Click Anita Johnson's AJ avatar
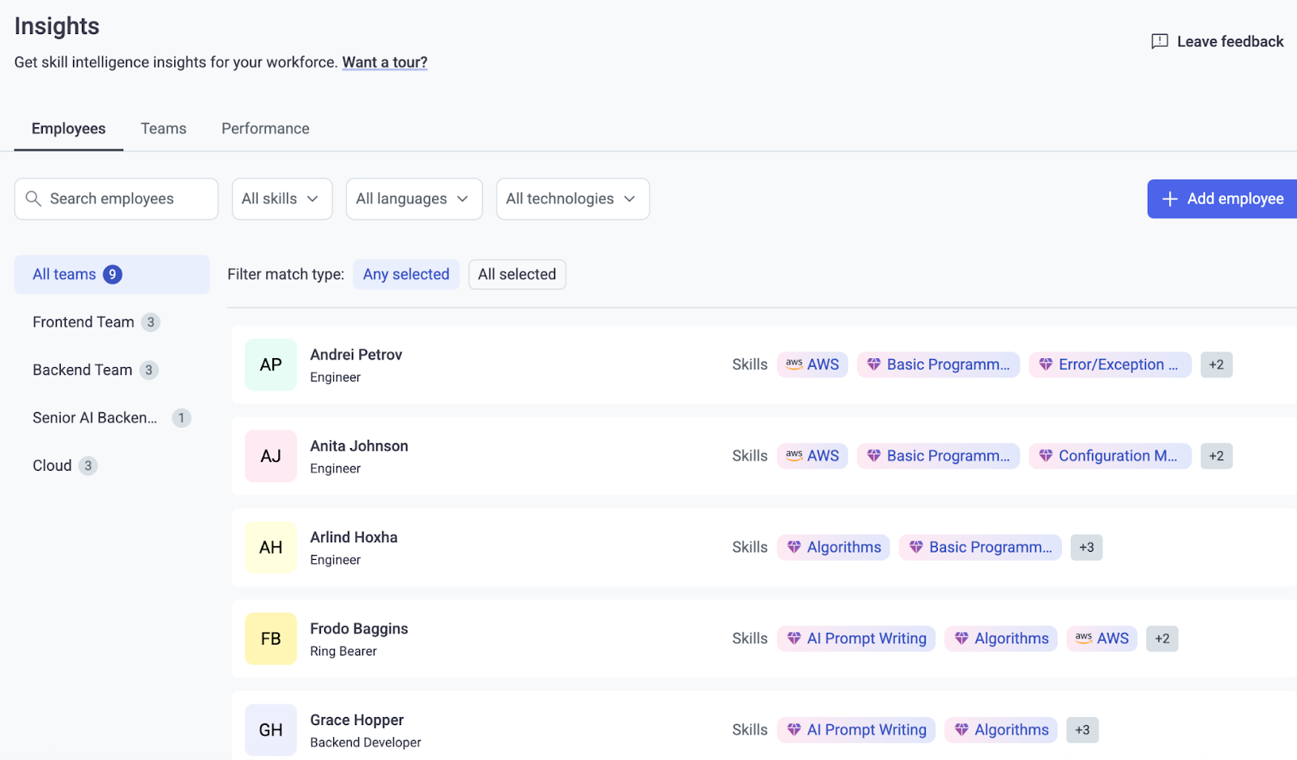The width and height of the screenshot is (1297, 760). [x=271, y=456]
